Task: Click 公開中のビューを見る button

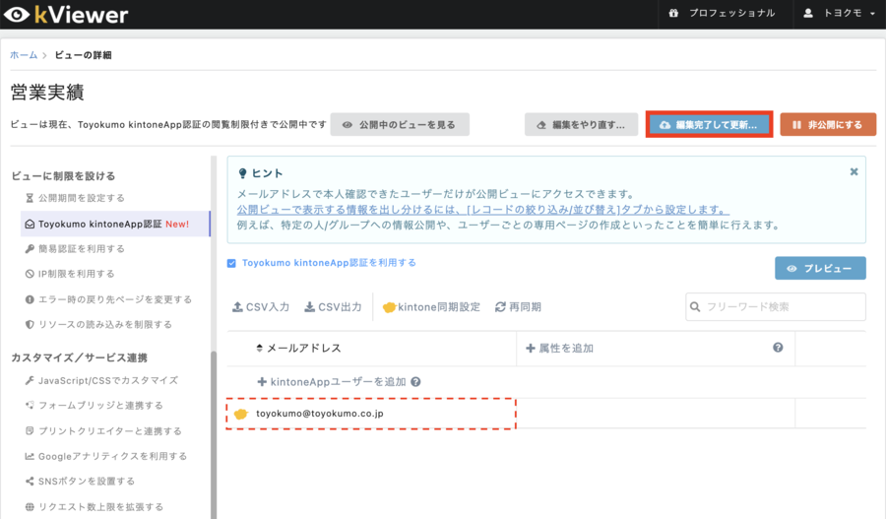Action: [x=400, y=124]
